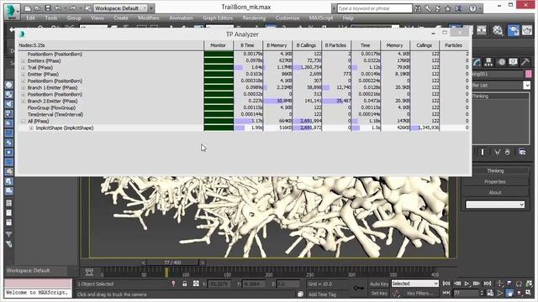Open the Views menu
Viewport: 538px width, 302px height.
coord(98,18)
